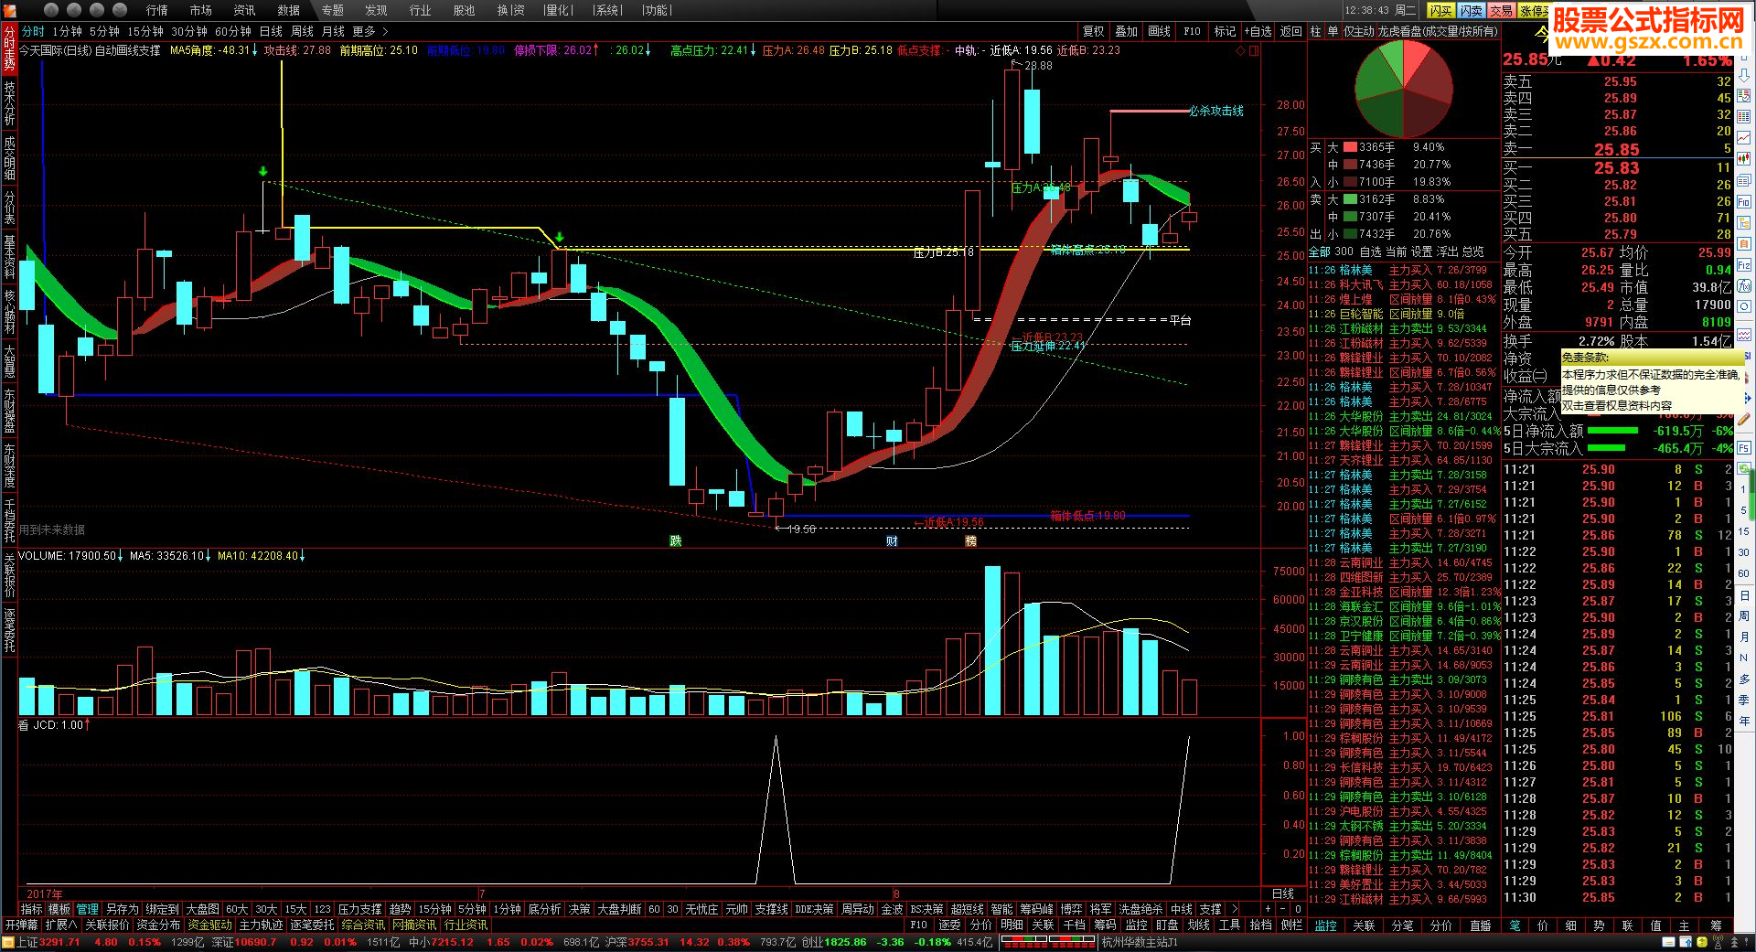This screenshot has height=952, width=1756.
Task: Expand the 扩展∧ panel at bottom
Action: [x=61, y=925]
